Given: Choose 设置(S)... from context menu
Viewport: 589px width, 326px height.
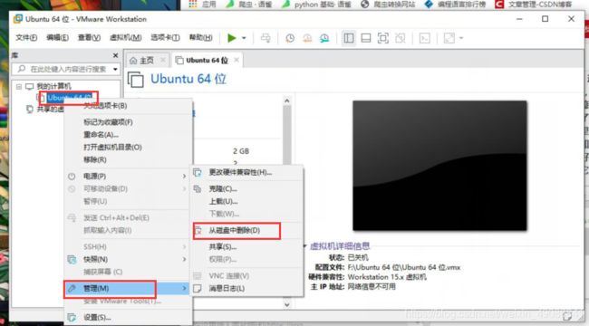Looking at the screenshot, I should point(128,318).
